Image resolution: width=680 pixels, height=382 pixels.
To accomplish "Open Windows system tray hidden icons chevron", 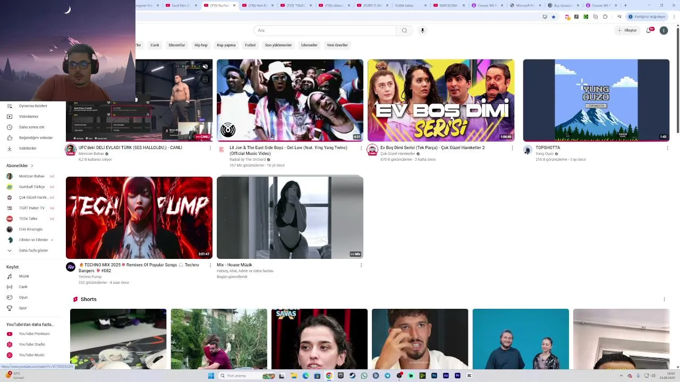I will (622, 376).
